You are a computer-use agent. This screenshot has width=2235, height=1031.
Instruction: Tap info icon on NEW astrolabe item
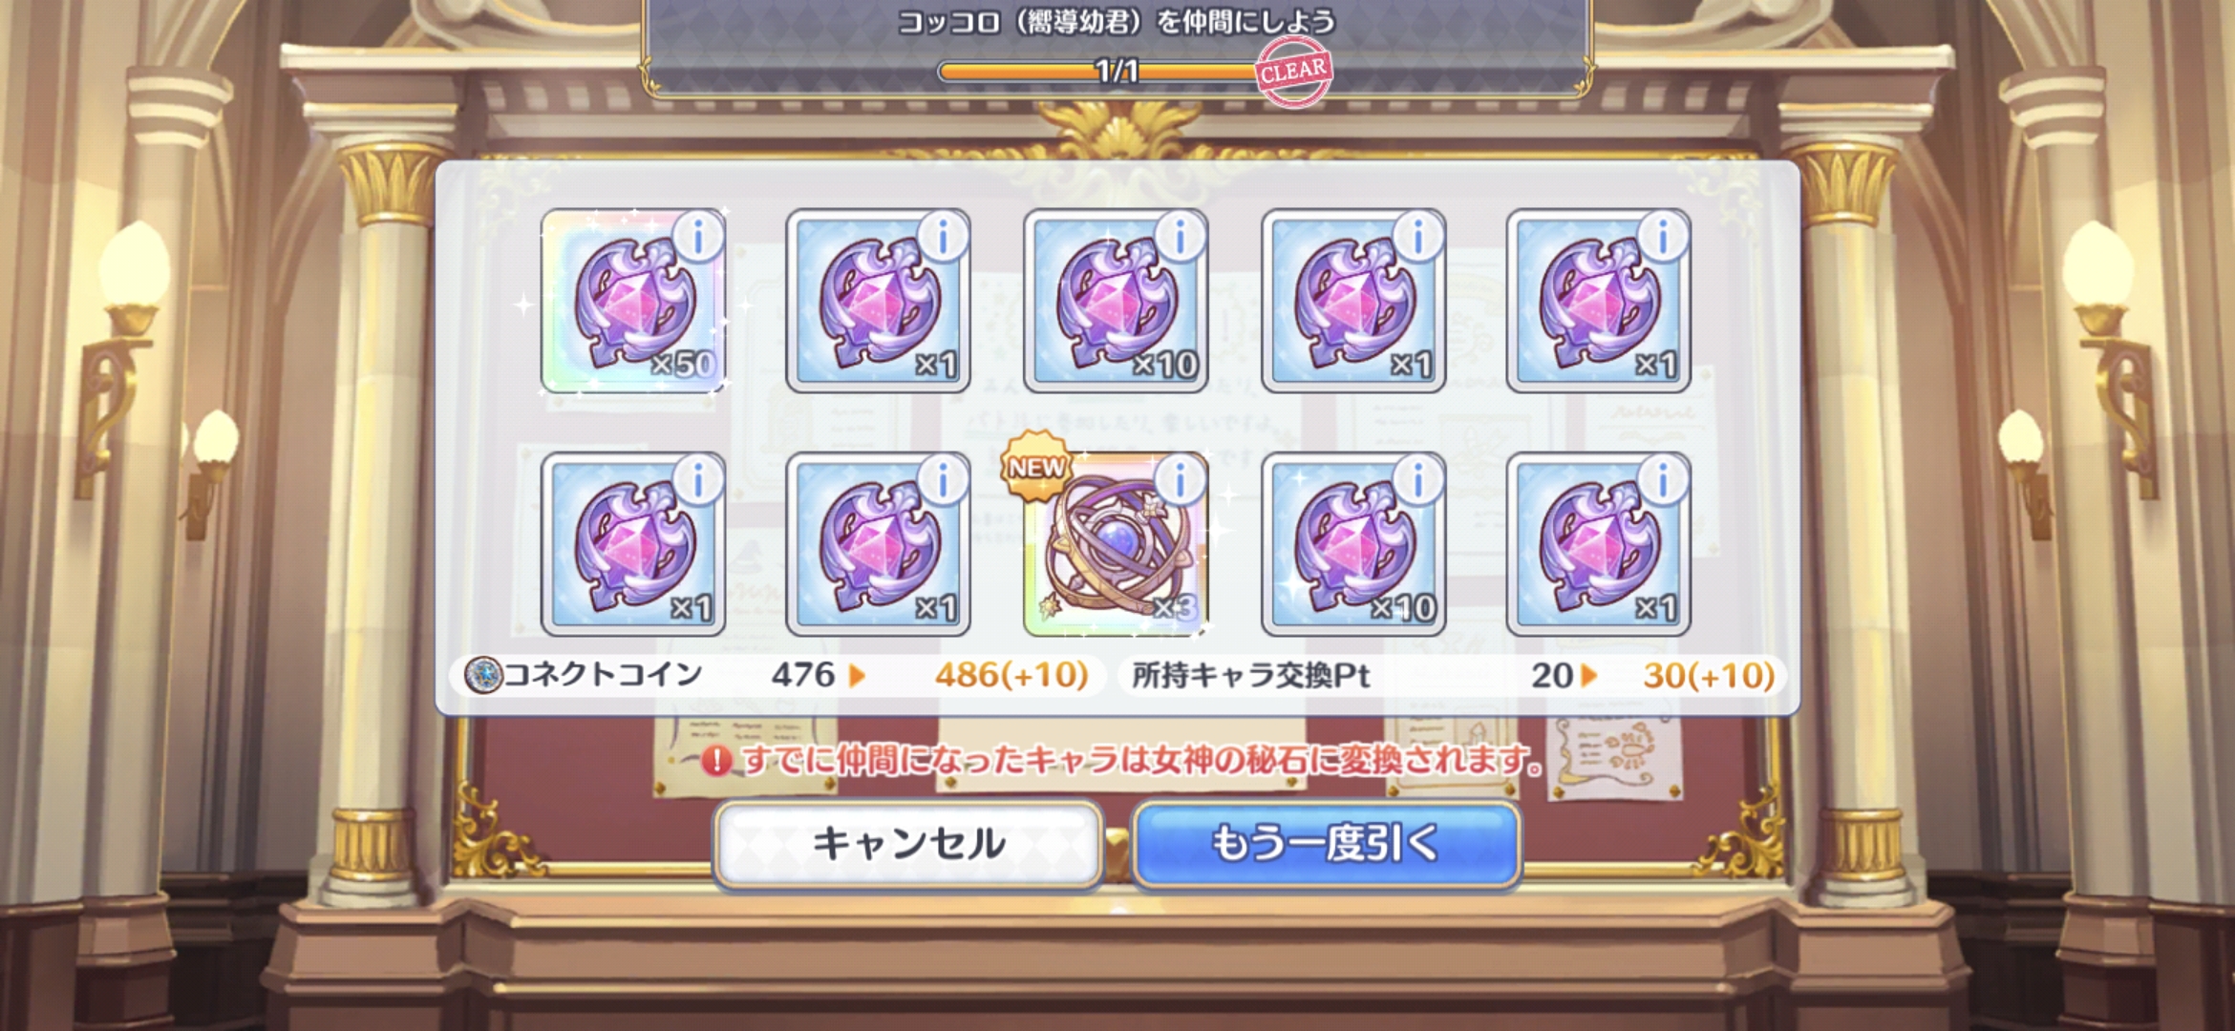coord(1181,478)
